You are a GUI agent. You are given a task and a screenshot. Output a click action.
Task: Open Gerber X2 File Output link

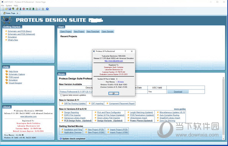(111, 115)
